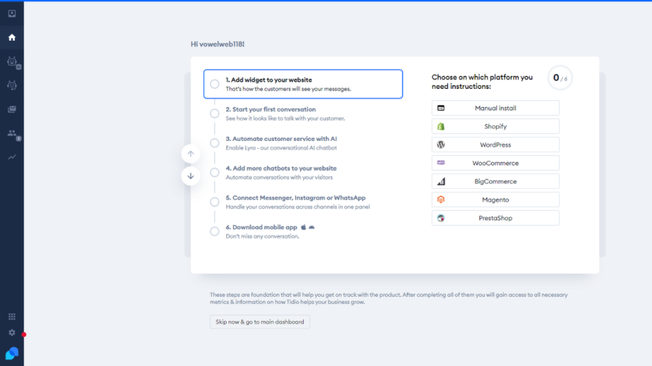Image resolution: width=652 pixels, height=366 pixels.
Task: Click down arrow to next step
Action: point(190,176)
